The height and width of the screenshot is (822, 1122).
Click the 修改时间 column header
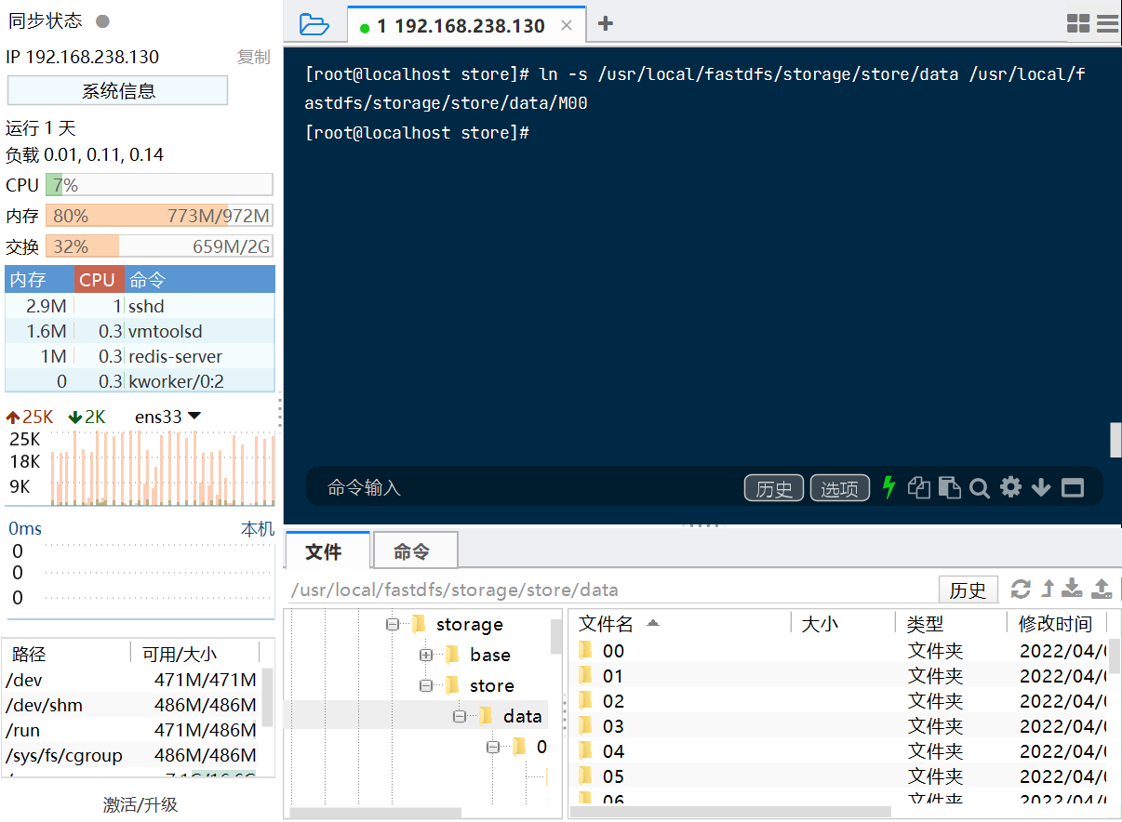(1057, 623)
